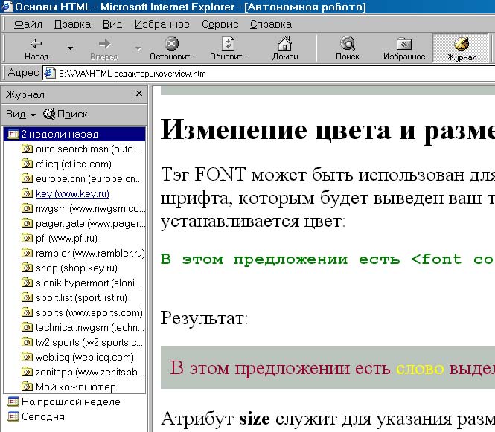Click the key (www.key.ru) link

72,193
